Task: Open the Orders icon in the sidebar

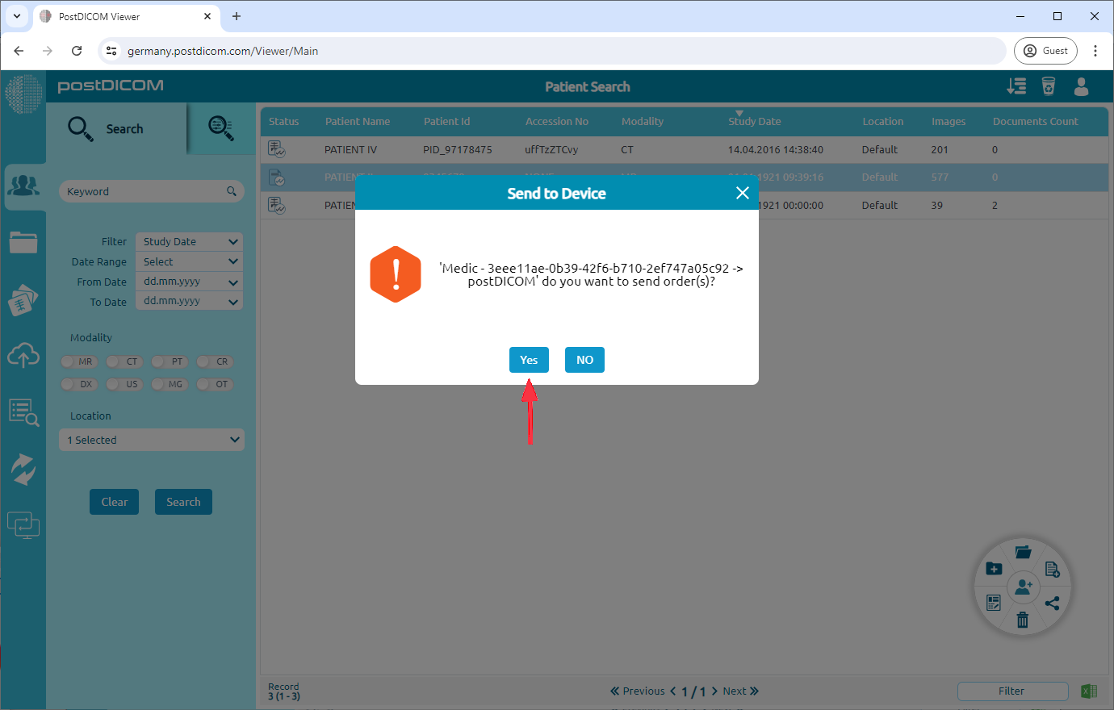Action: point(24,299)
